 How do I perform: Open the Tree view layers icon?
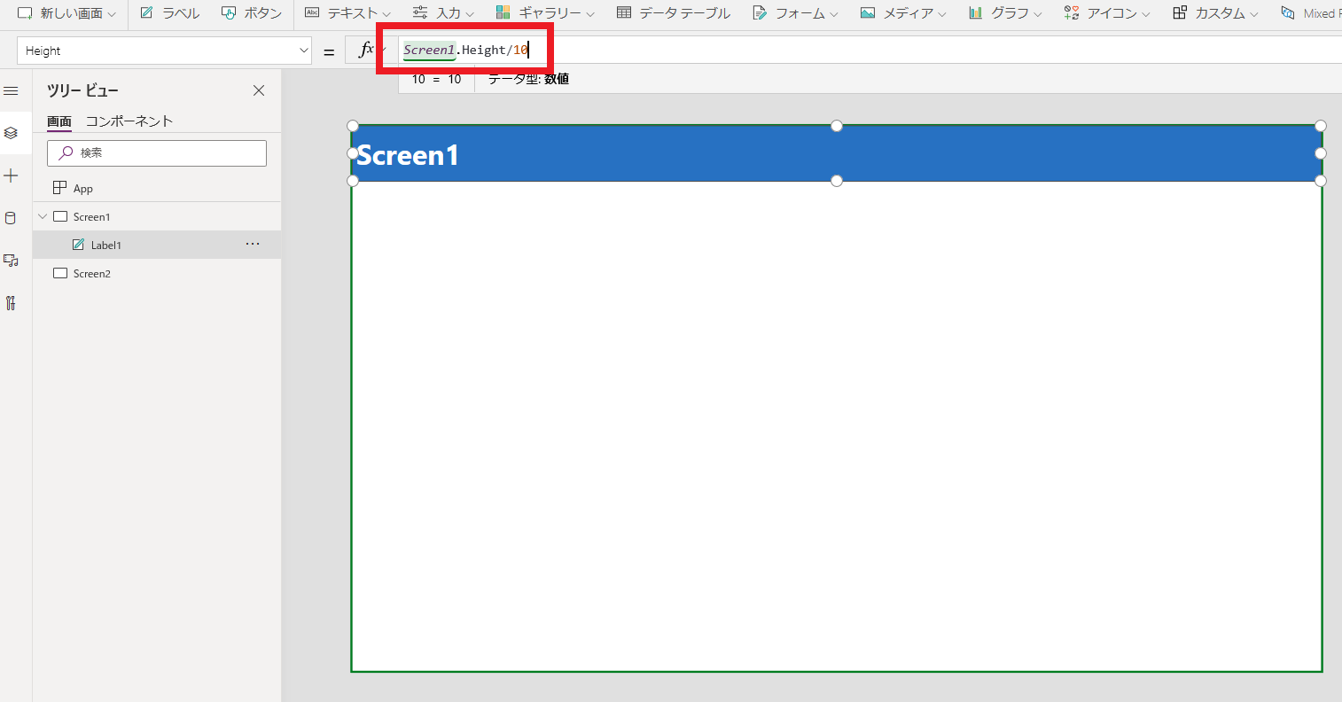[11, 133]
